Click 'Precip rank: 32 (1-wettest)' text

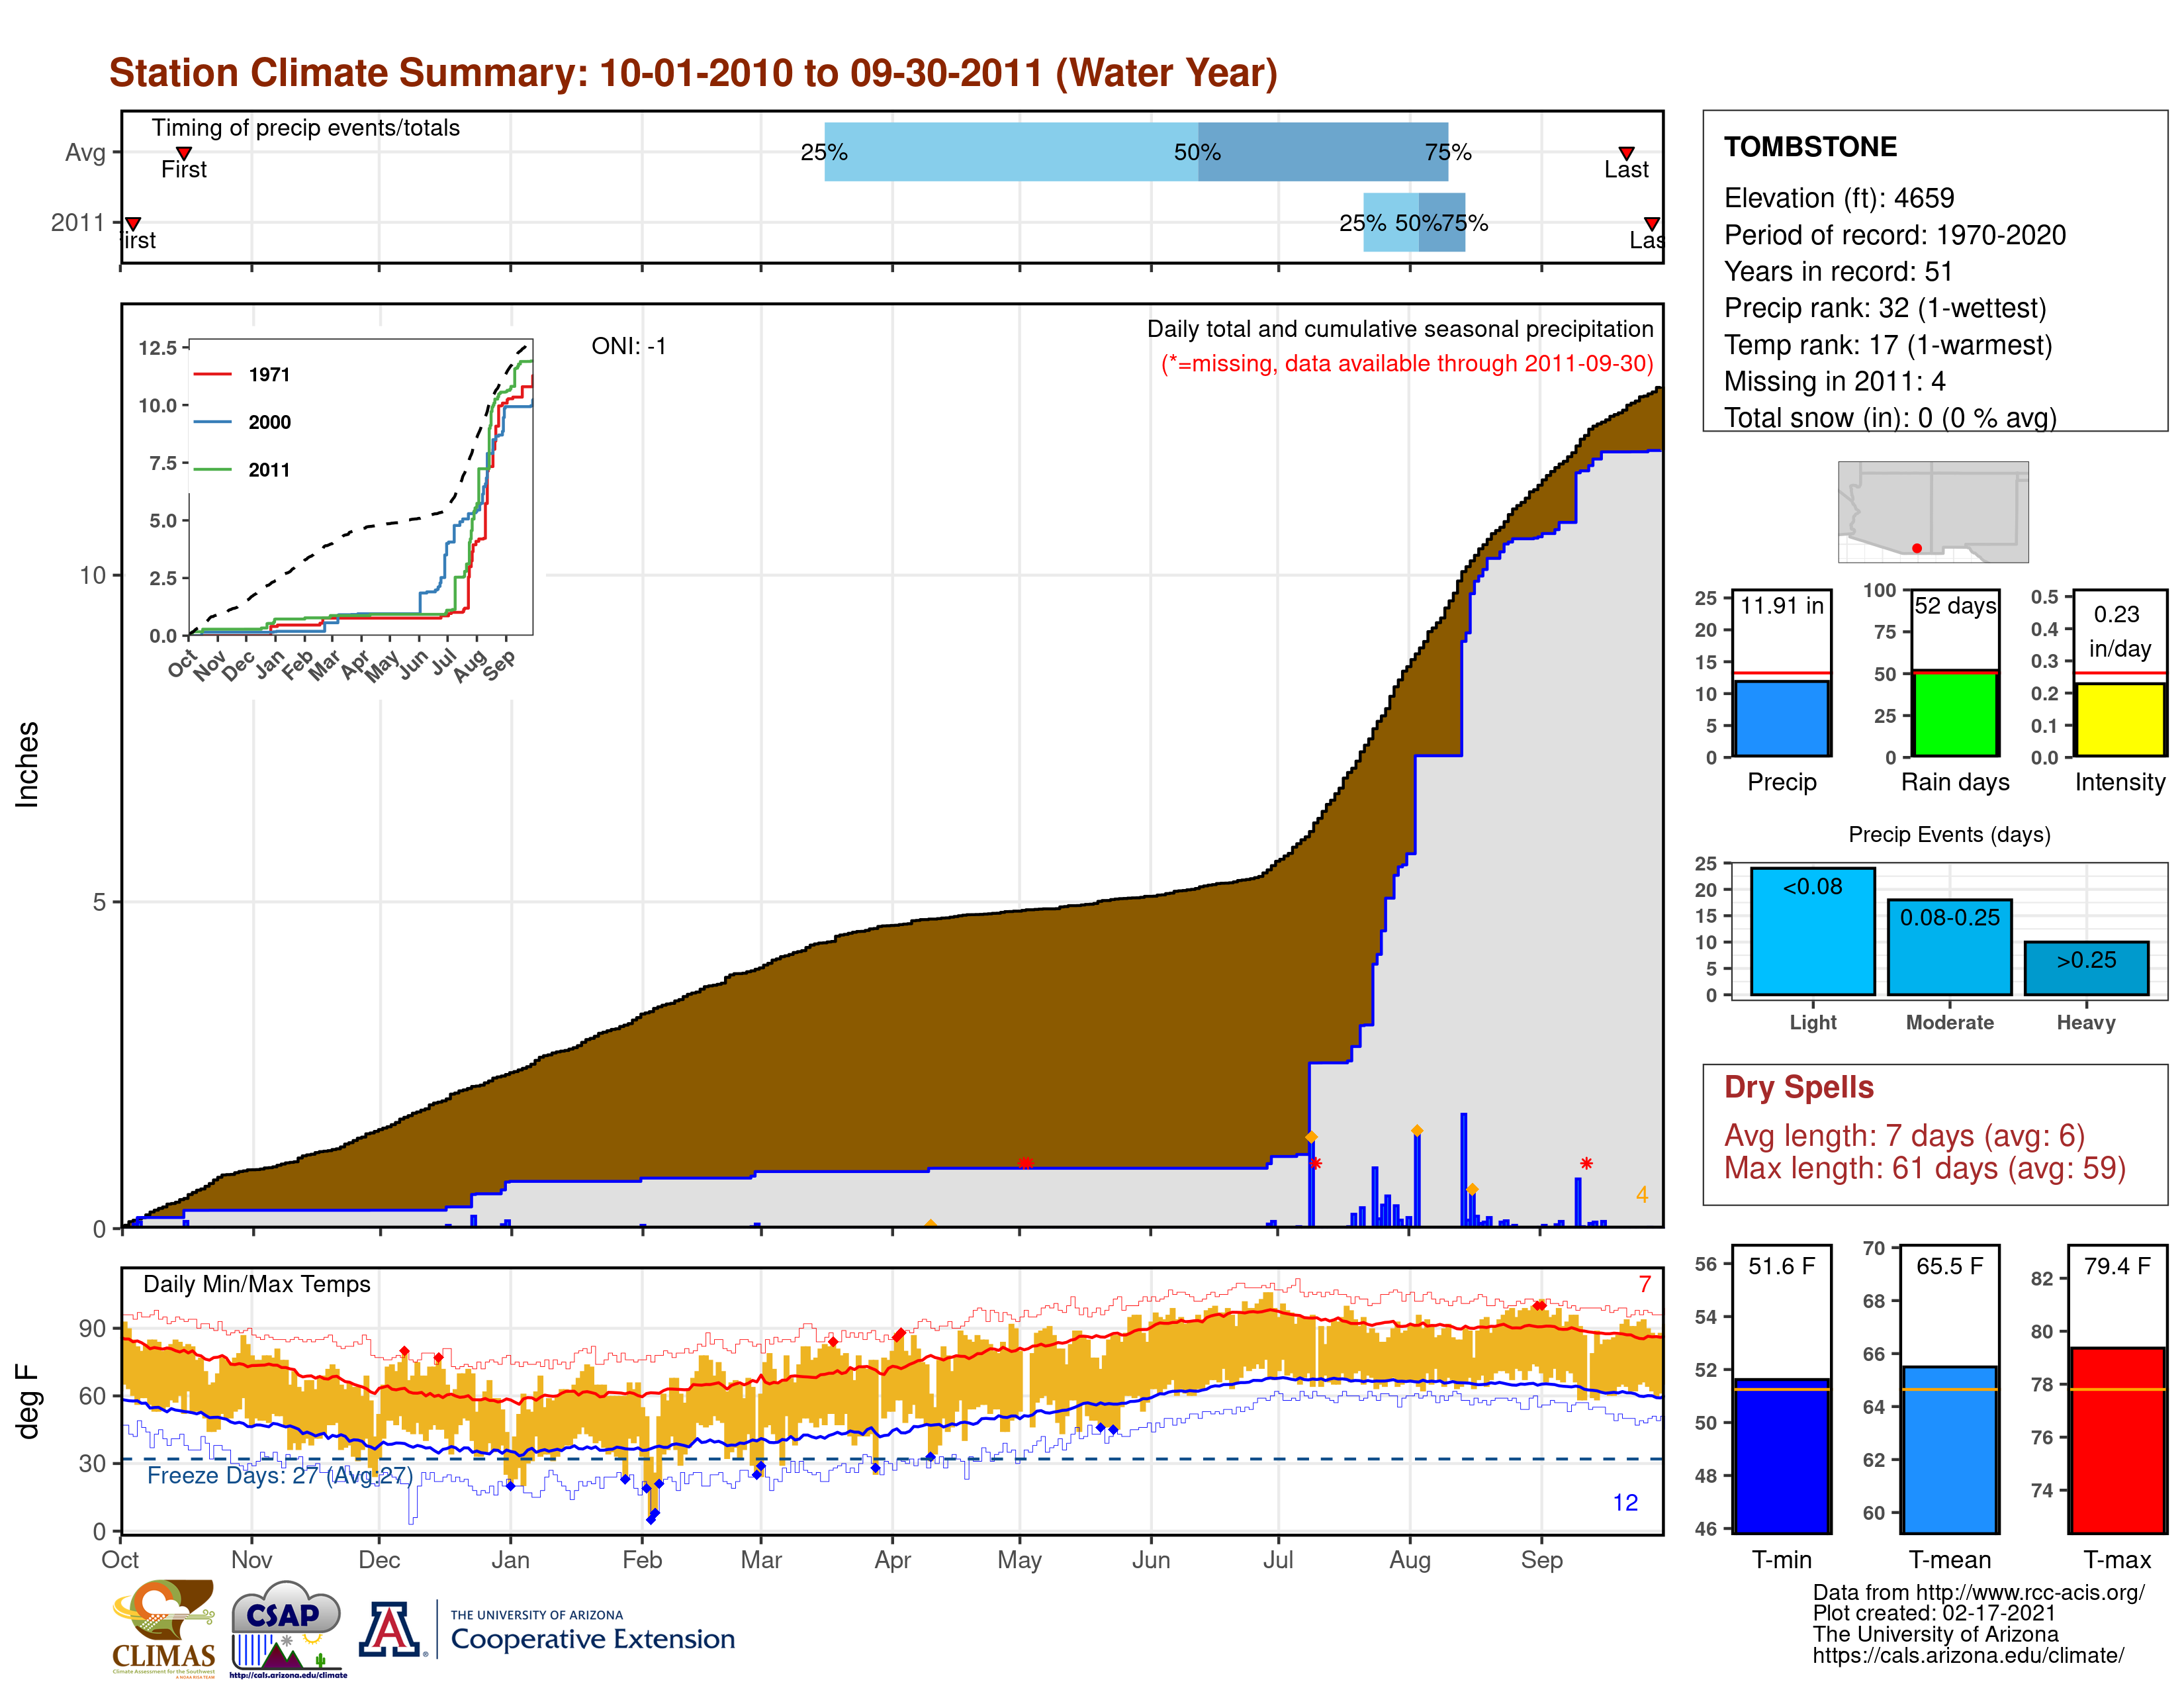pyautogui.click(x=1885, y=308)
